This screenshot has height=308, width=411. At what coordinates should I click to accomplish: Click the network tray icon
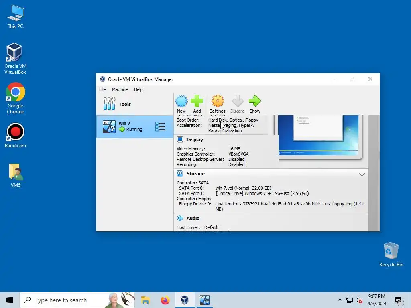point(350,300)
